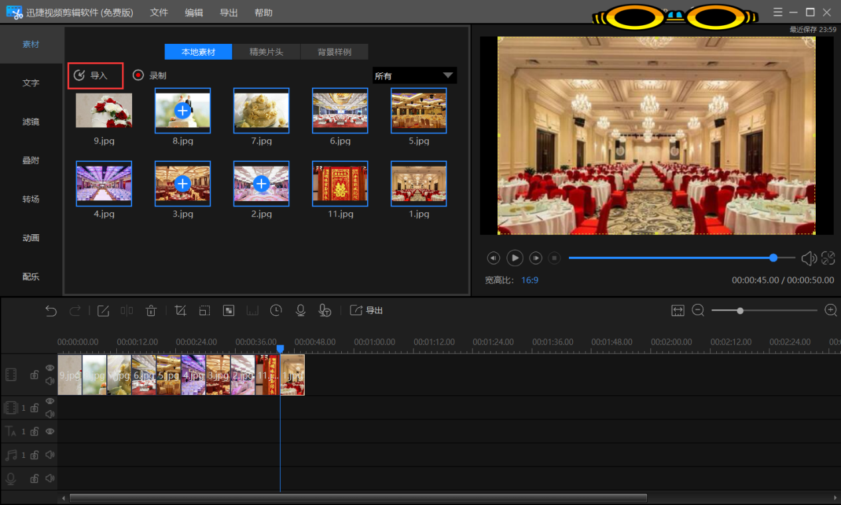
Task: Click the microphone voiceover icon
Action: coord(300,310)
